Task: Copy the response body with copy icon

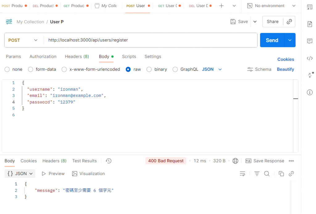Action: (281, 174)
